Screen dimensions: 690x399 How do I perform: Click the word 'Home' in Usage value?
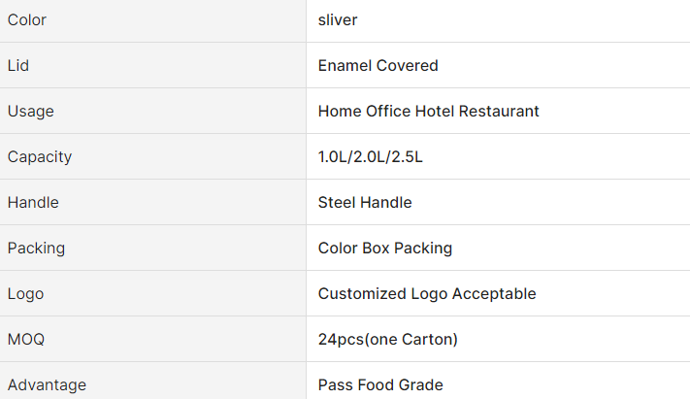339,112
